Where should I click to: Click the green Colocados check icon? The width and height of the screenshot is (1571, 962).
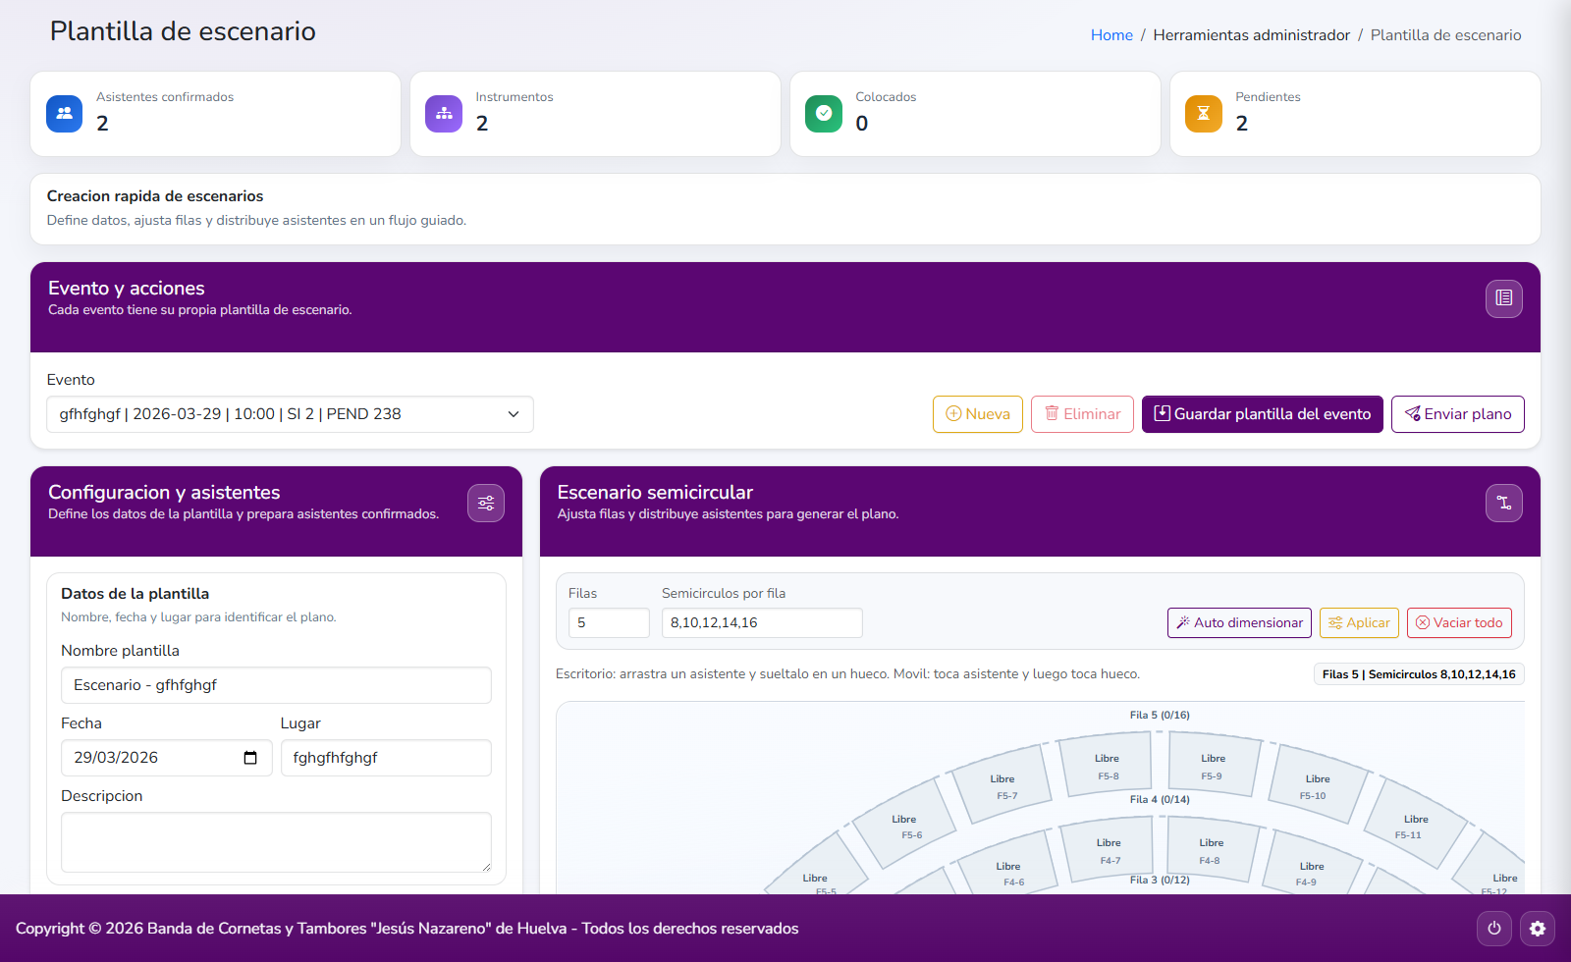[x=824, y=114]
